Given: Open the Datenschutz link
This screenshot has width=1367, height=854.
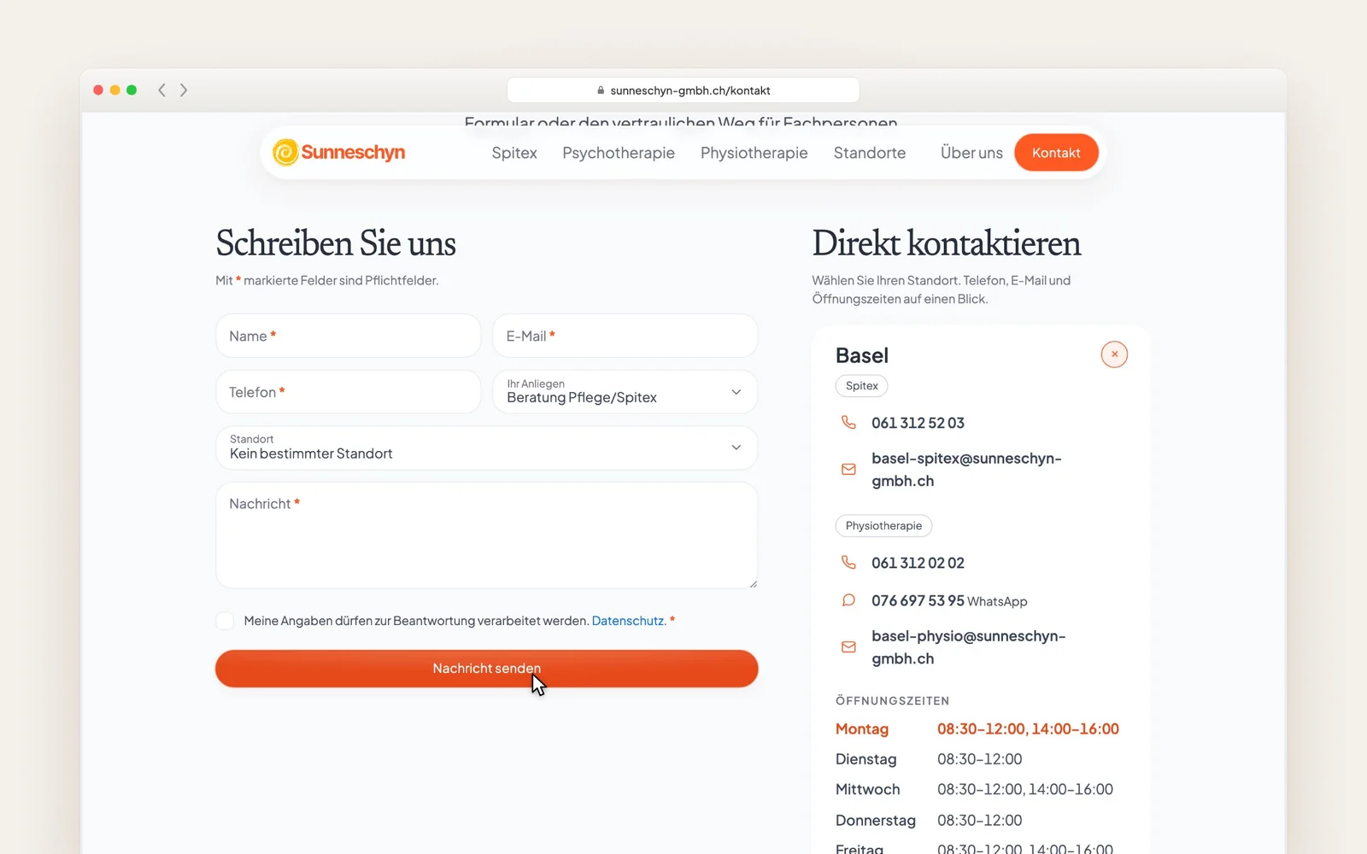Looking at the screenshot, I should tap(629, 621).
